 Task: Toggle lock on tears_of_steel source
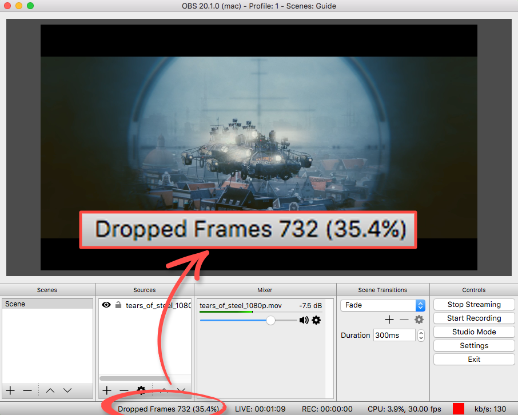118,305
